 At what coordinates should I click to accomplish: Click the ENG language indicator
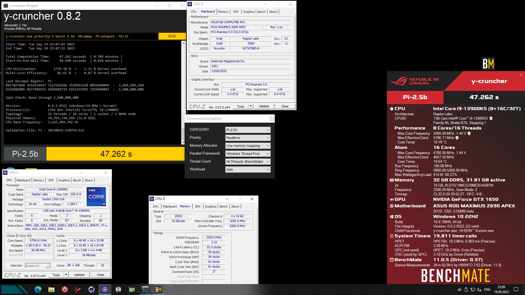[487, 290]
